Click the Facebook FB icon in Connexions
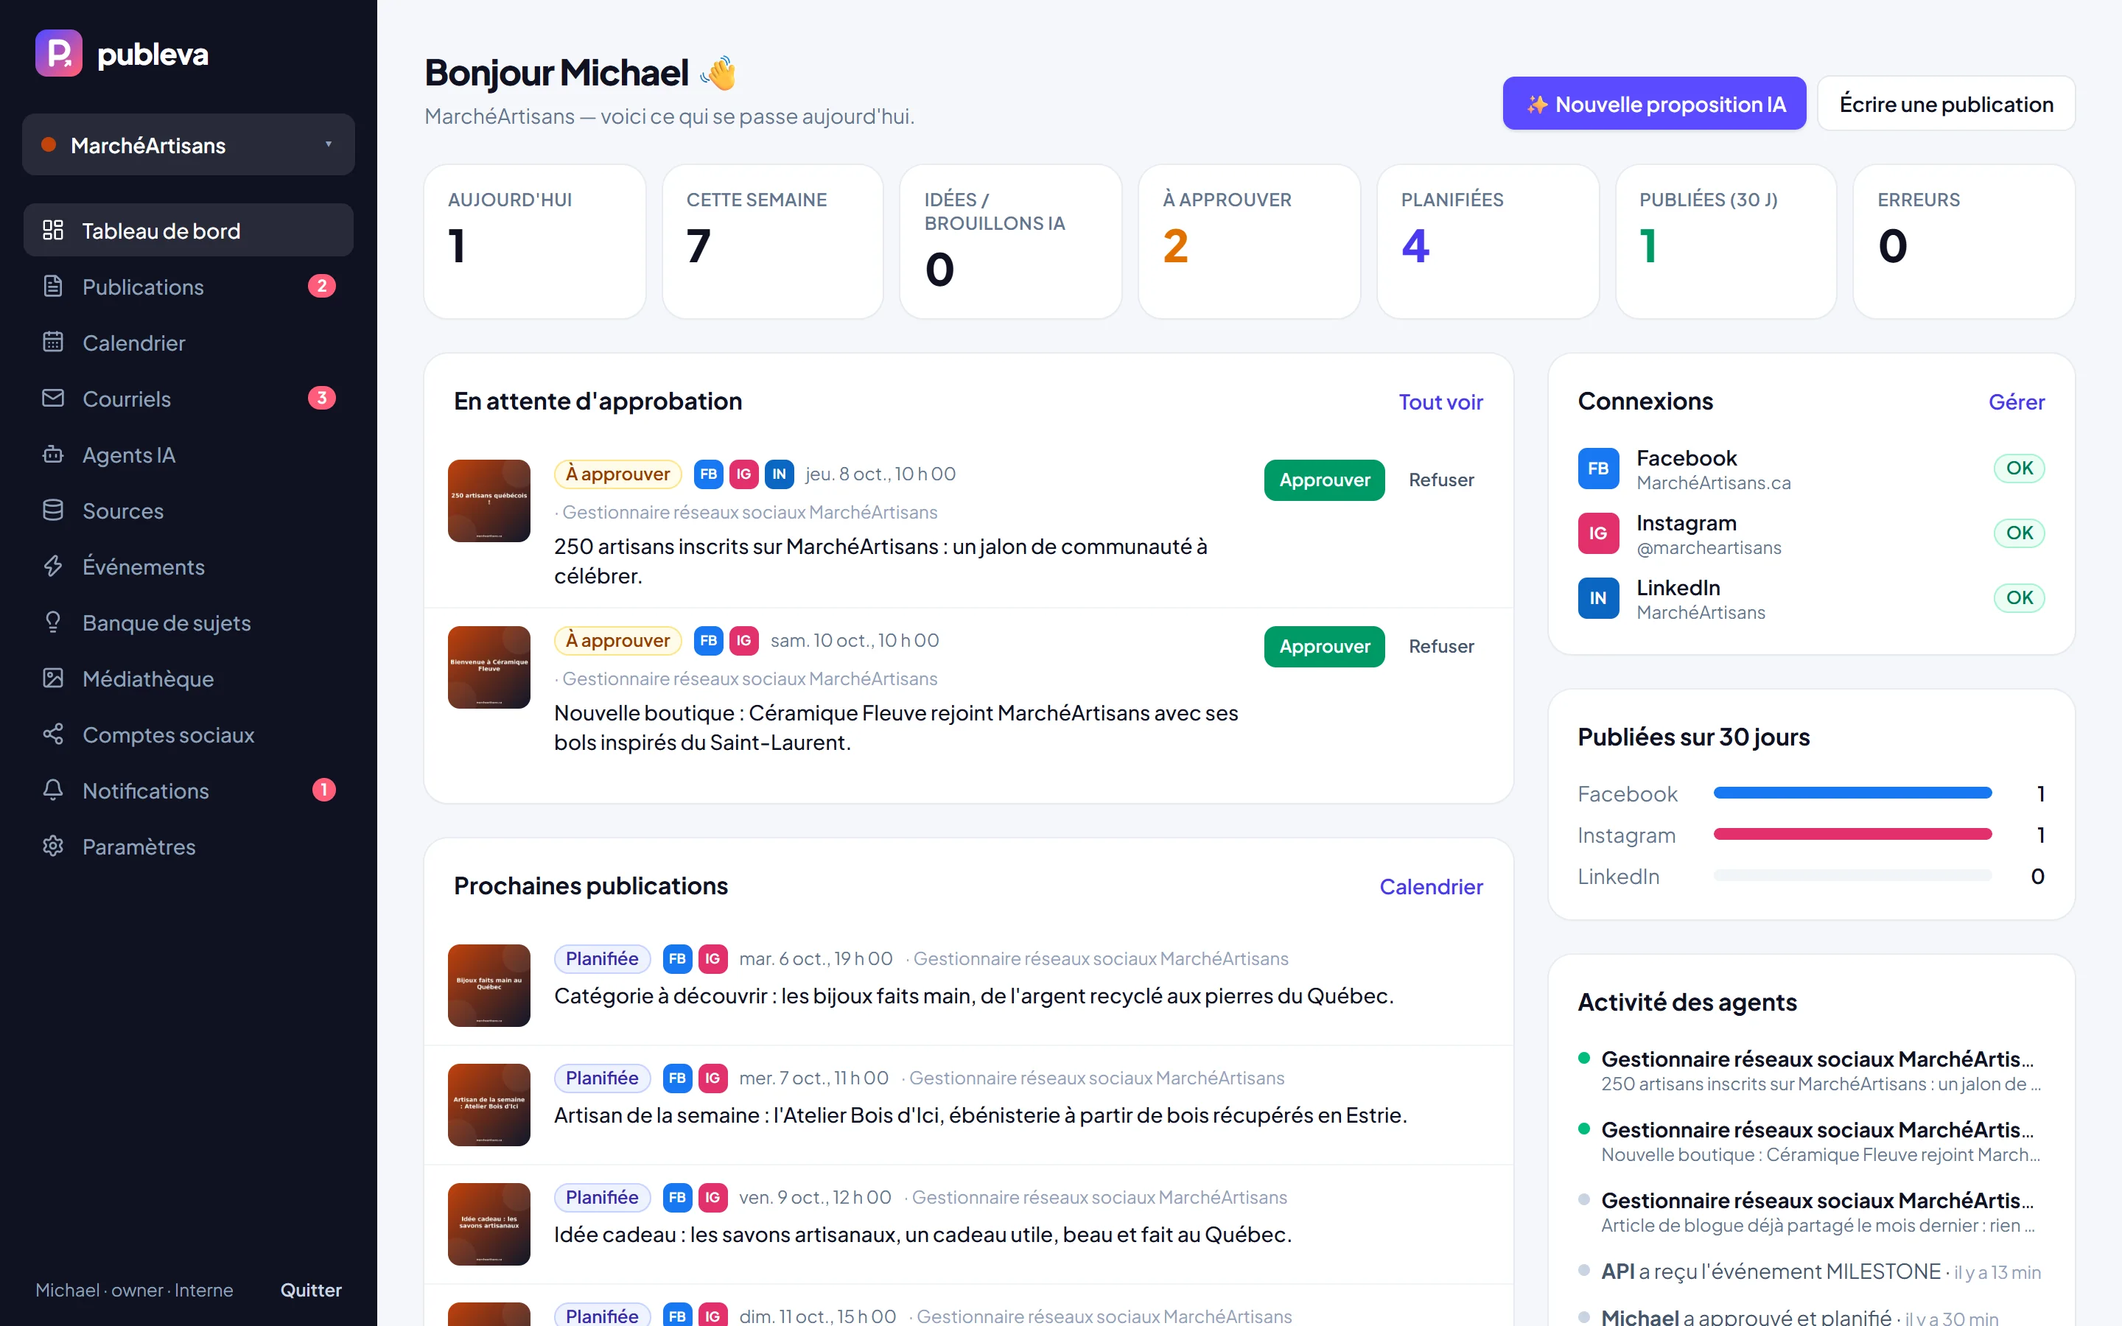The width and height of the screenshot is (2122, 1326). 1597,469
